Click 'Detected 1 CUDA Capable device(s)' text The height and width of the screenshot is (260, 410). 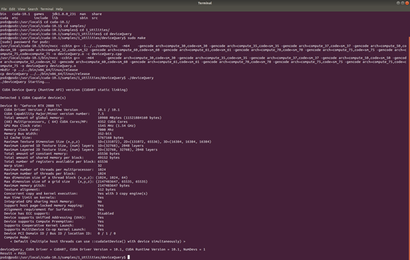pyautogui.click(x=33, y=98)
